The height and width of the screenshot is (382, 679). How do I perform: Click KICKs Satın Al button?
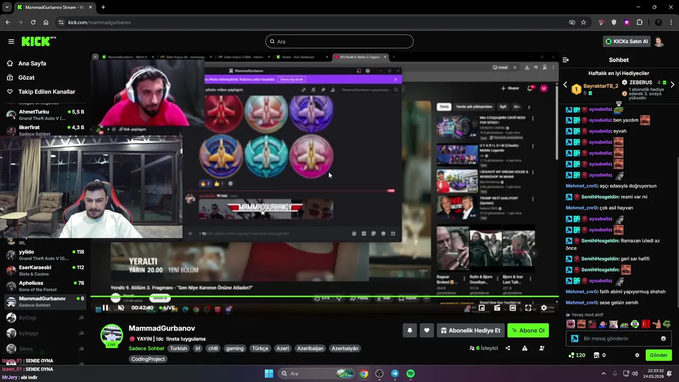tap(626, 41)
